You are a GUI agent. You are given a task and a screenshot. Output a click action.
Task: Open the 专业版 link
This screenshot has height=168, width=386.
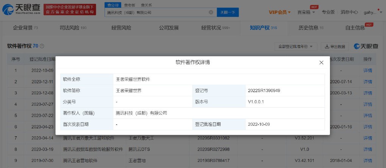tap(328, 12)
